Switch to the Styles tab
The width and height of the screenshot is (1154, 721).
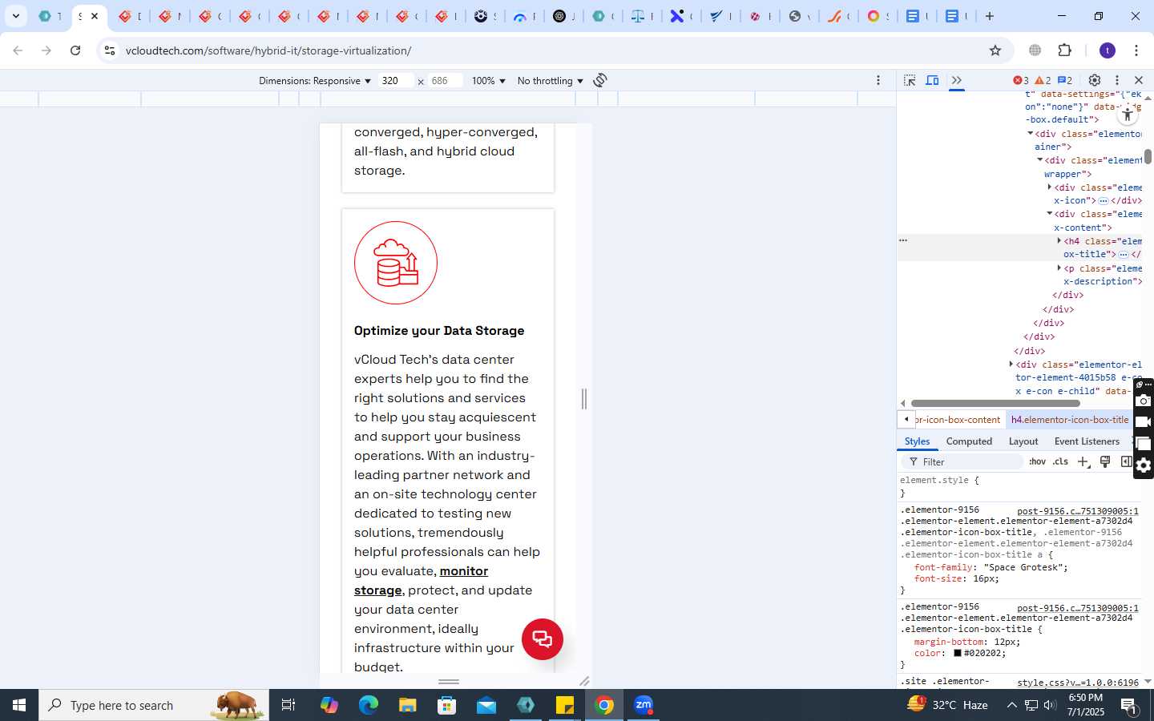917,441
